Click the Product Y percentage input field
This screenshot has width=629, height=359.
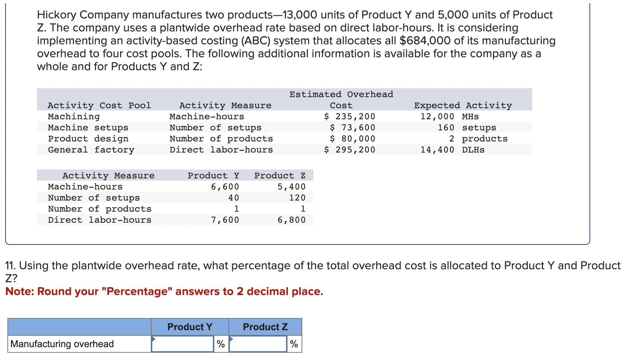coord(183,343)
